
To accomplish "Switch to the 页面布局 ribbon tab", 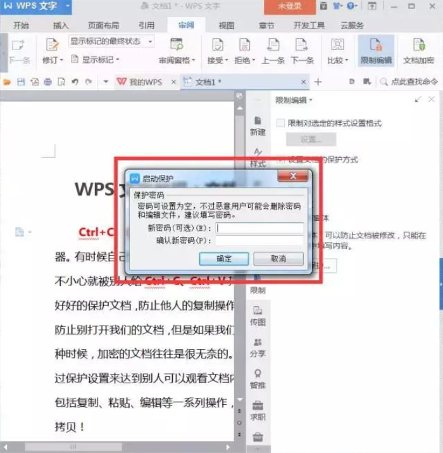I will (x=104, y=25).
